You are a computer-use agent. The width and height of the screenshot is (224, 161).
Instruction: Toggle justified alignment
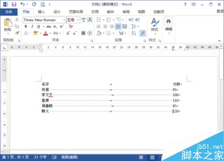(x=118, y=27)
